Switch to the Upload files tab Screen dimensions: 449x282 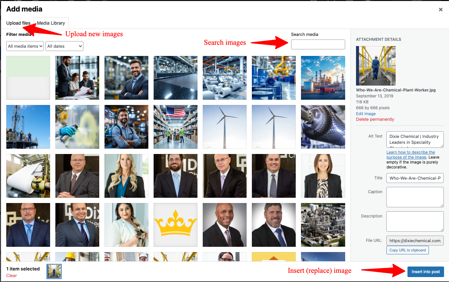pos(18,23)
